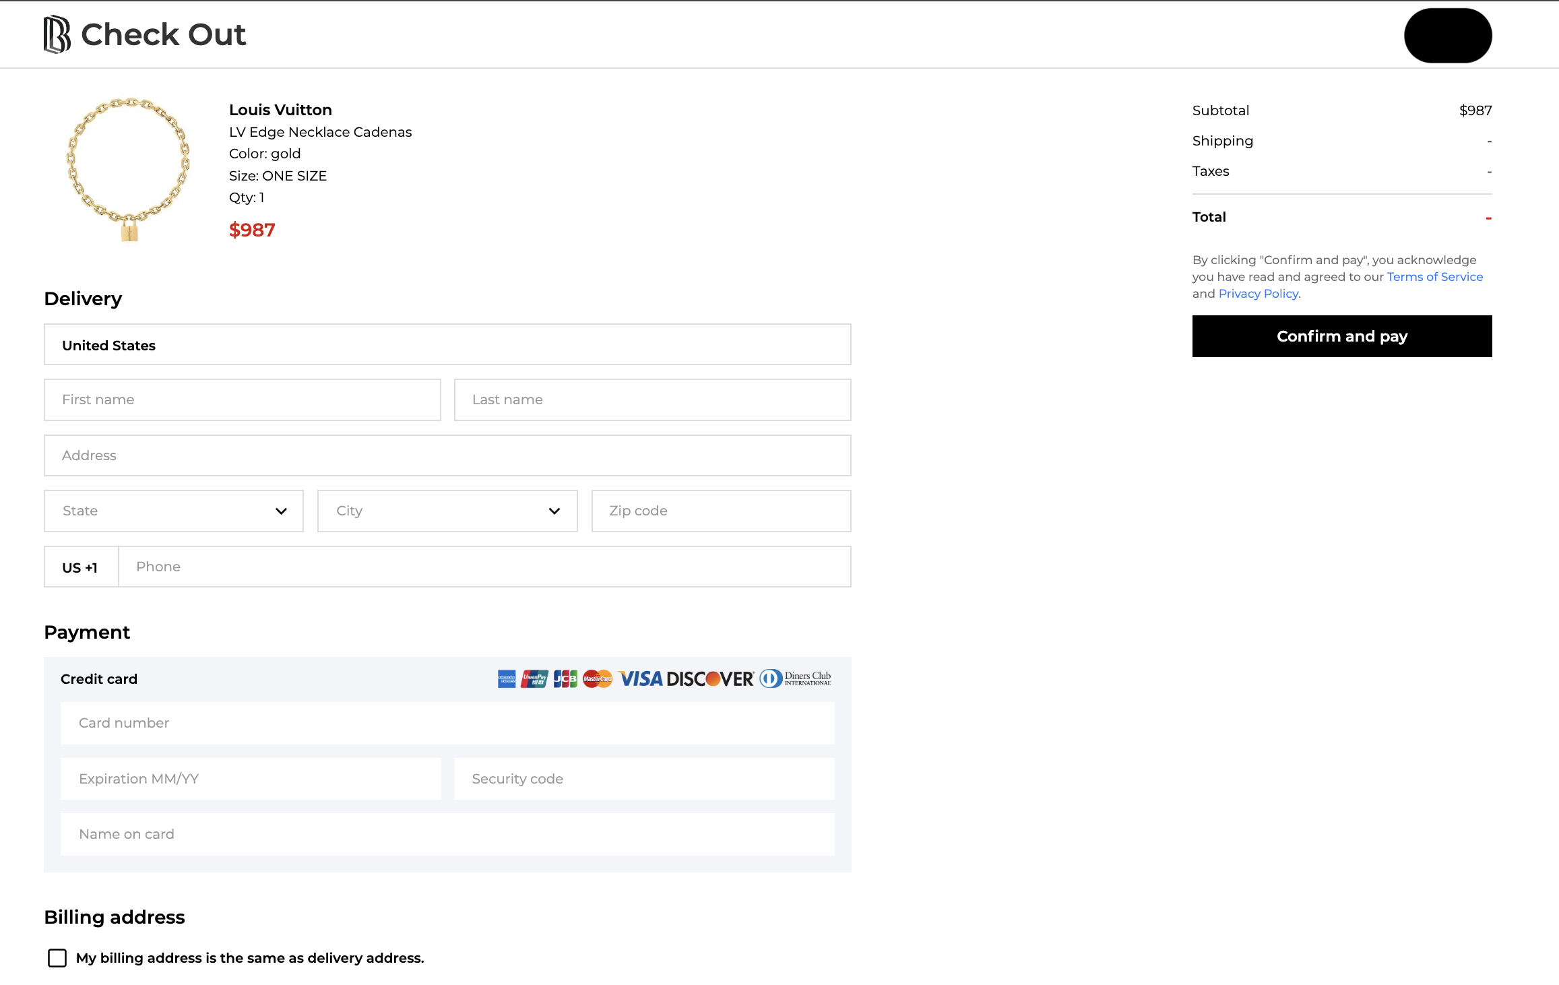Viewport: 1559px width, 985px height.
Task: Focus the Card number field
Action: [447, 723]
